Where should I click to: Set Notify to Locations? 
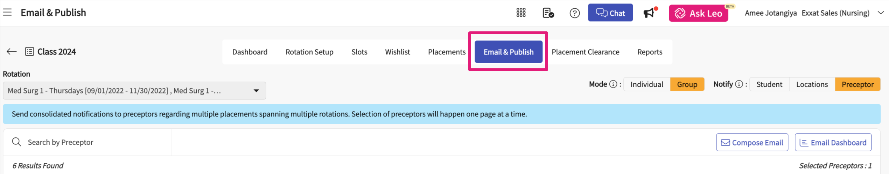click(812, 84)
